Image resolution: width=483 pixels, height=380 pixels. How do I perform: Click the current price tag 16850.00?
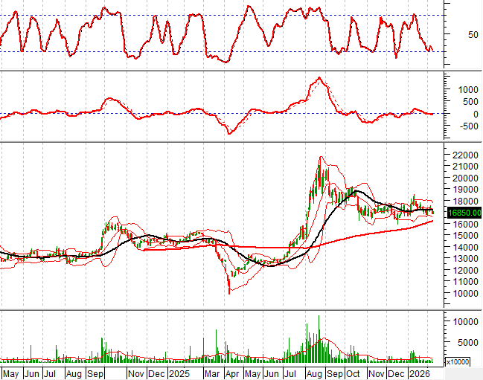tap(463, 213)
